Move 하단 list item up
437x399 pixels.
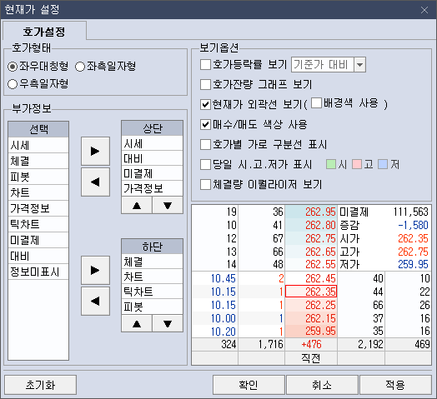137,323
